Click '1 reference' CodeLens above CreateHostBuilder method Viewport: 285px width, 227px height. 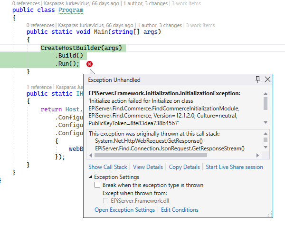[x=40, y=87]
